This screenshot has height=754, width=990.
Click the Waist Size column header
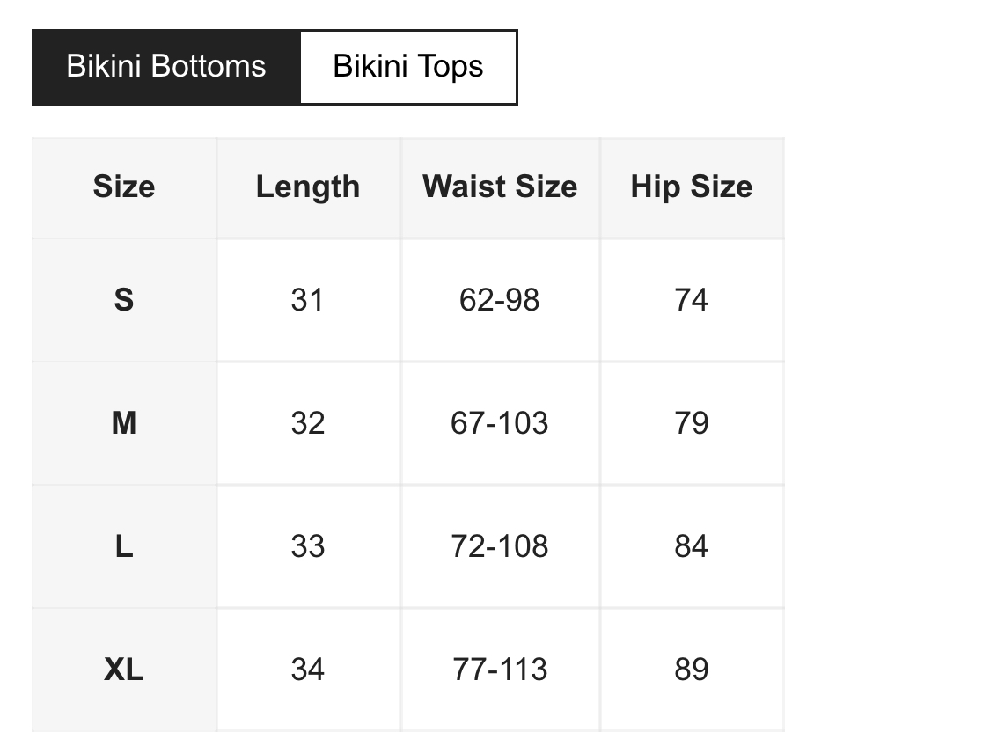[x=500, y=187]
